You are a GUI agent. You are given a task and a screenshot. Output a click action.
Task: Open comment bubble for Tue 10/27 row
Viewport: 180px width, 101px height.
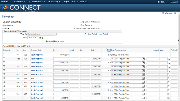pyautogui.click(x=4, y=94)
